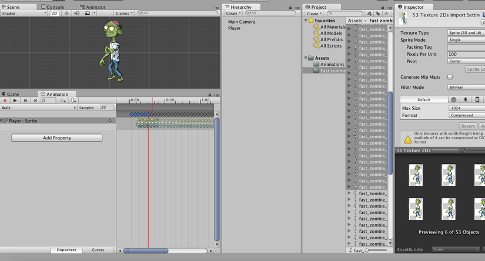Open Hierarchy Create dropdown
This screenshot has width=485, height=261.
(x=233, y=14)
